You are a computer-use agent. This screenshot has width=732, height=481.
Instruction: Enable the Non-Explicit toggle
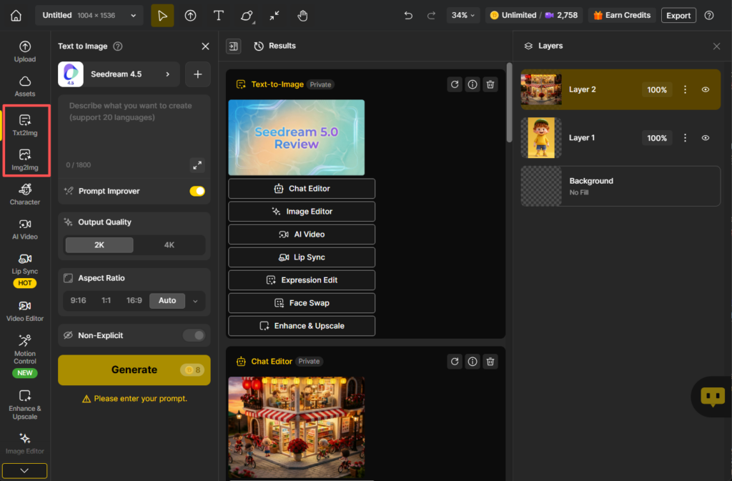click(194, 335)
